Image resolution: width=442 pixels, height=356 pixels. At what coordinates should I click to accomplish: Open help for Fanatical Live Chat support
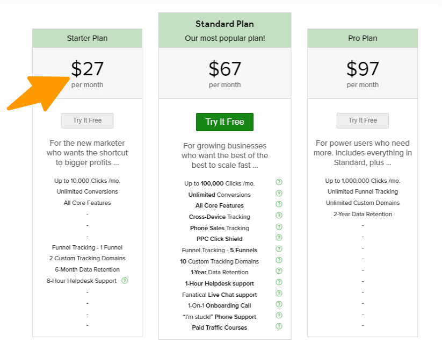[x=279, y=294]
